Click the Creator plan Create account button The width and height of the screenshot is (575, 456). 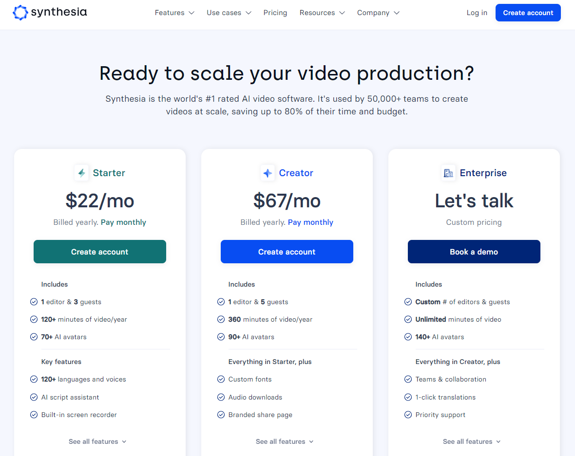[x=287, y=252]
